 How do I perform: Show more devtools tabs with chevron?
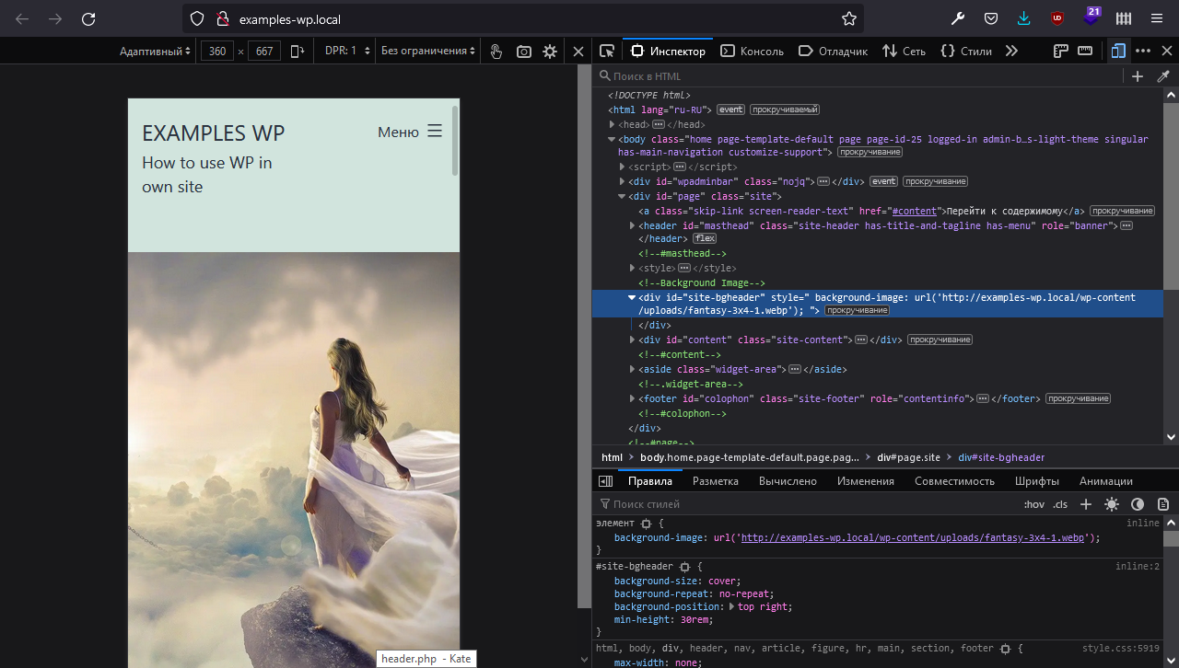(1011, 51)
